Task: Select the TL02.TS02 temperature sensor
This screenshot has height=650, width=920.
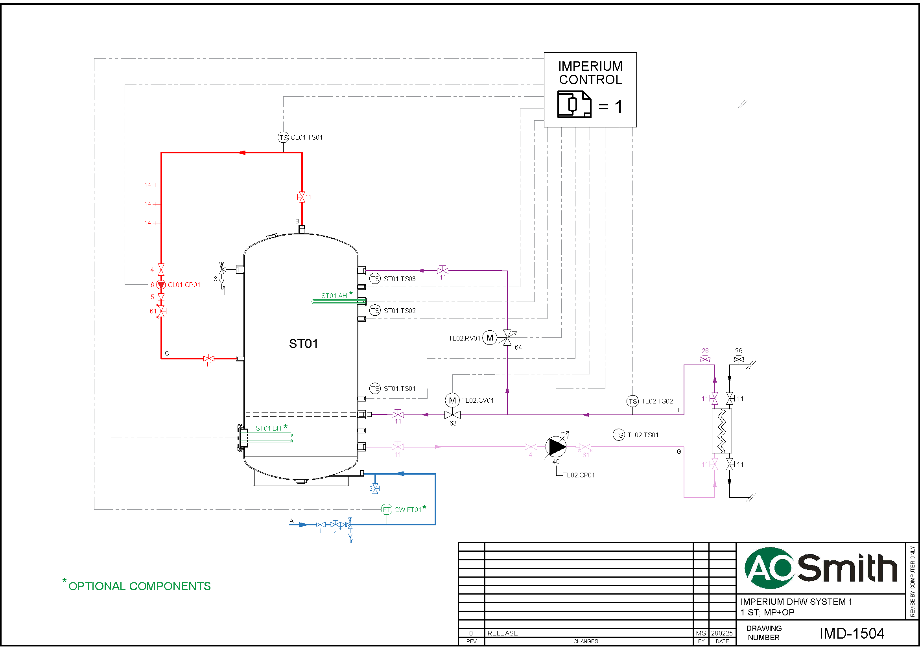Action: 632,401
